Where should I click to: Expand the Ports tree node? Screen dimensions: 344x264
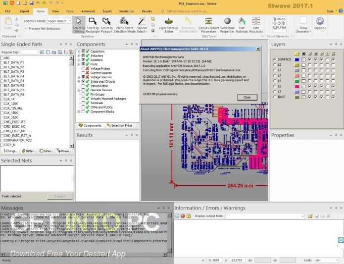[79, 64]
